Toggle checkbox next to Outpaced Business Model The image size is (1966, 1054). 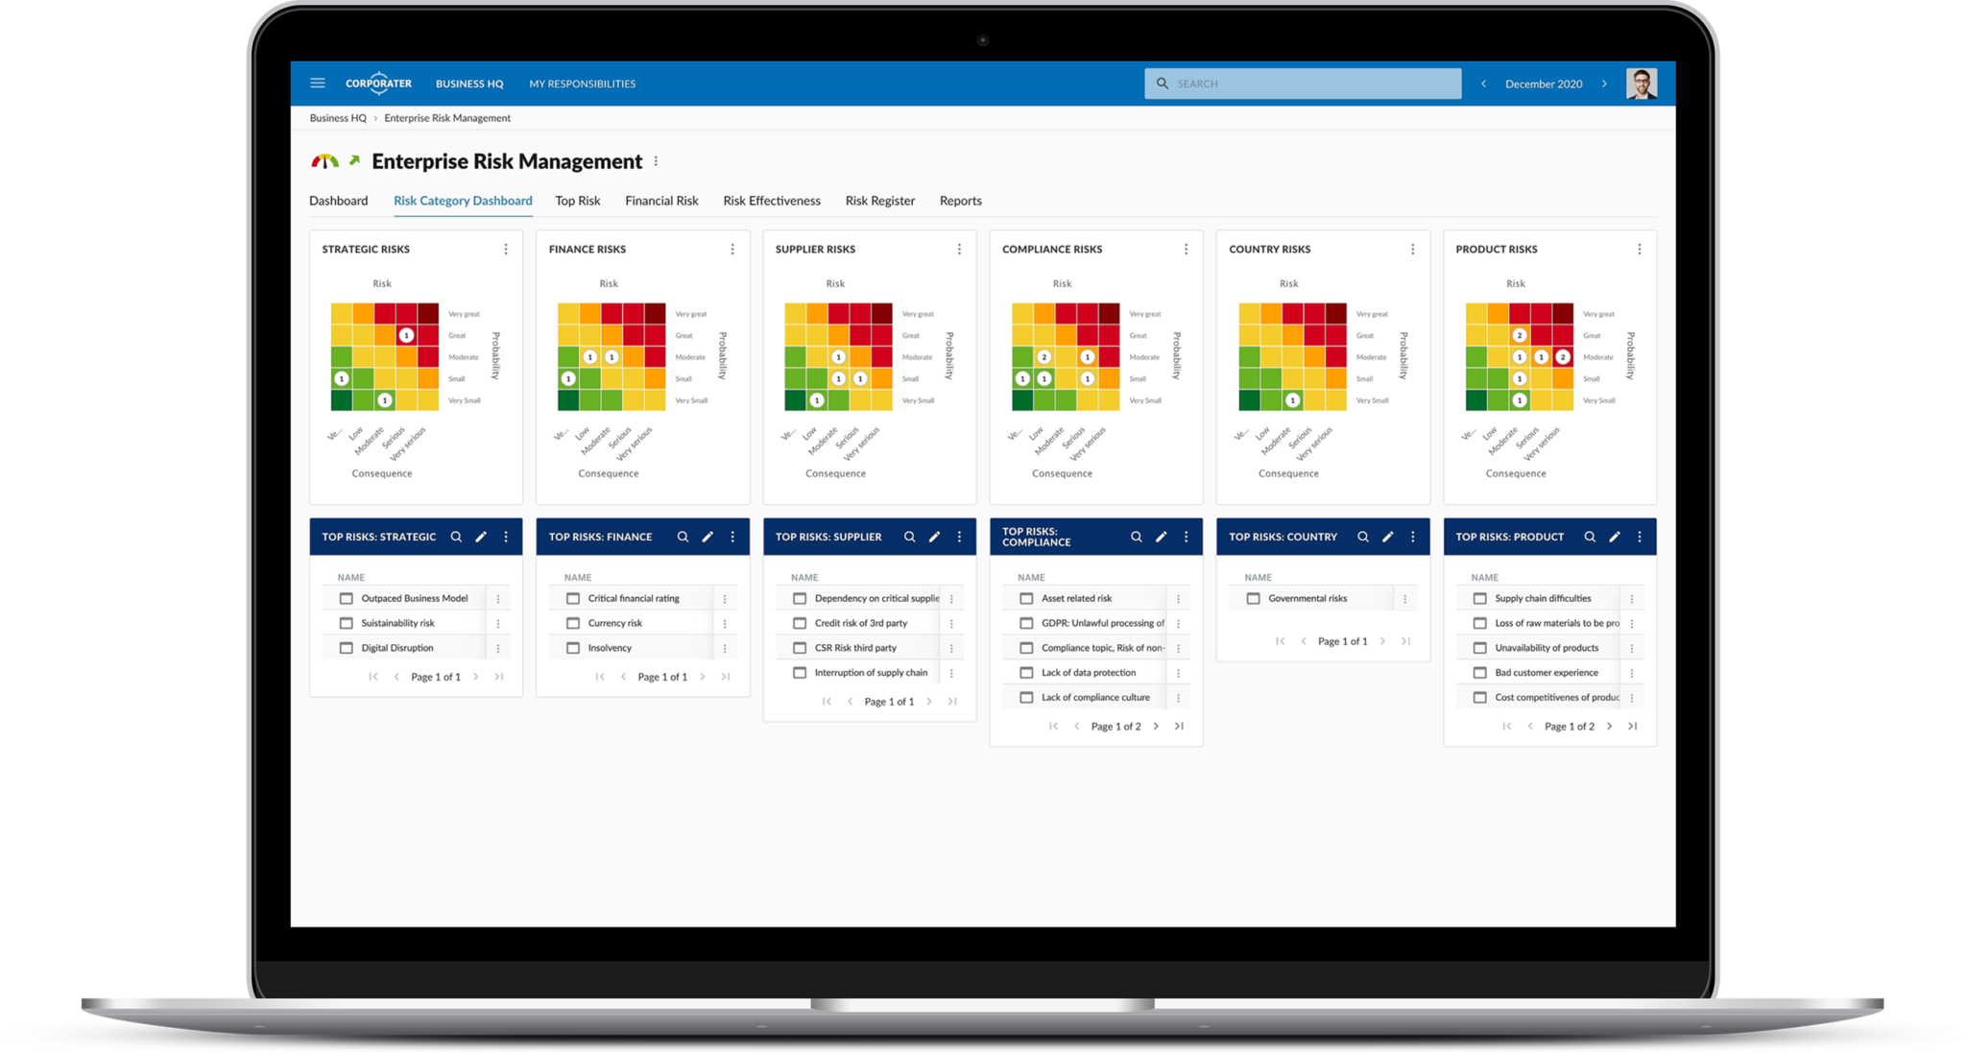point(346,598)
